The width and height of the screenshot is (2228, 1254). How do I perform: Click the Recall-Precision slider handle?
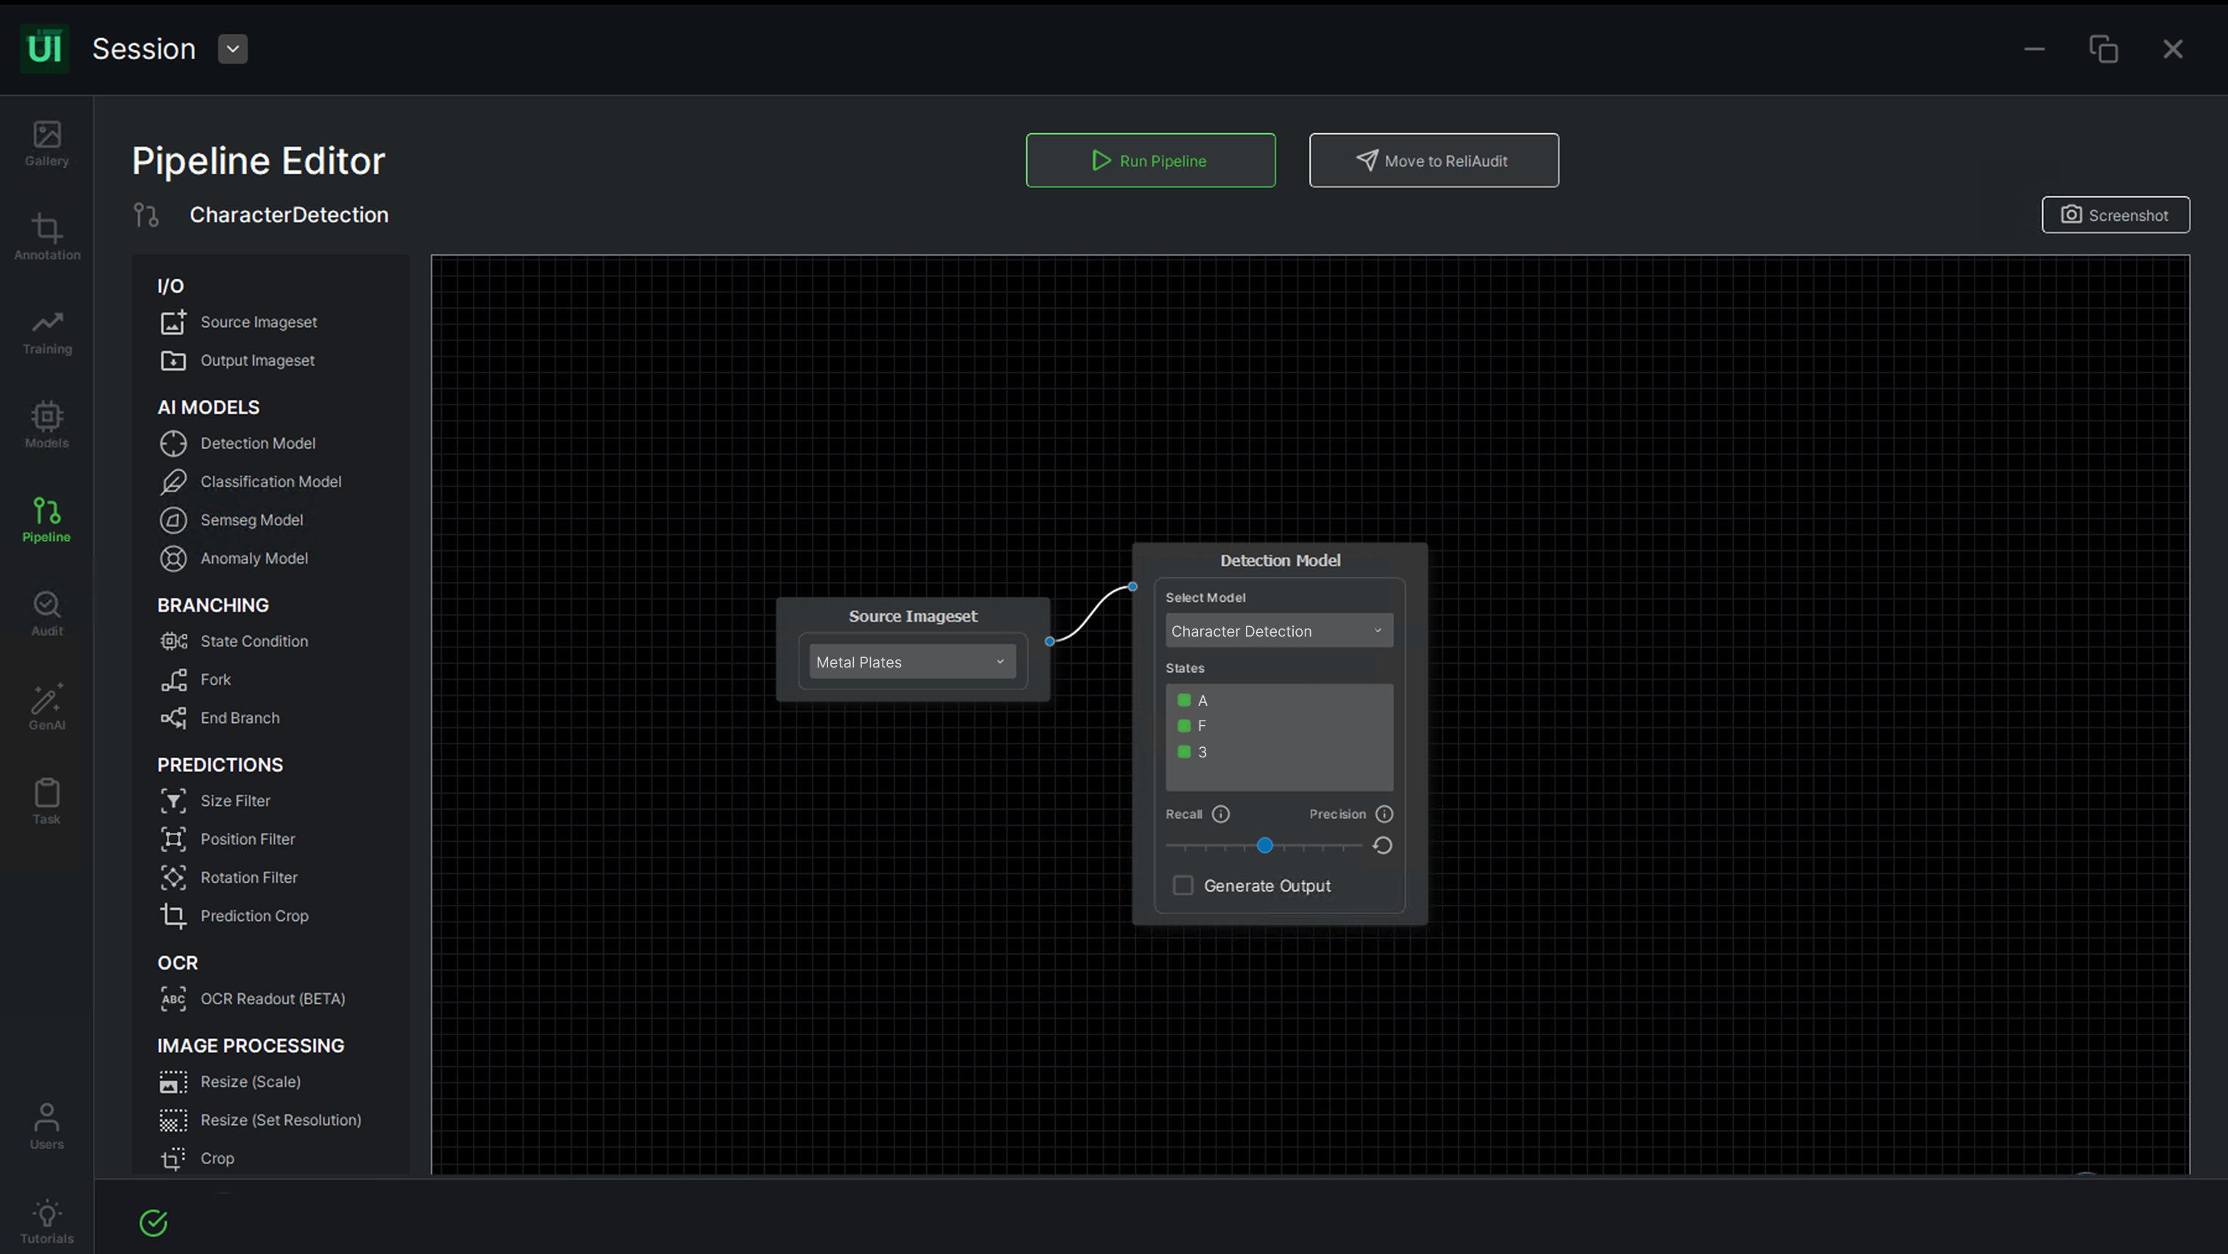pos(1264,846)
